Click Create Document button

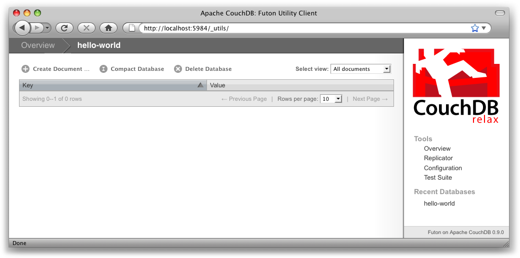55,69
